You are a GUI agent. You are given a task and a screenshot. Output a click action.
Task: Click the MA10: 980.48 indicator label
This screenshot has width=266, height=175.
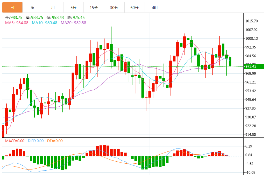point(45,23)
